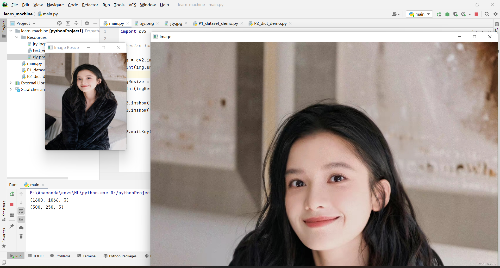Open the Project view dropdown
The image size is (500, 268).
click(x=23, y=23)
